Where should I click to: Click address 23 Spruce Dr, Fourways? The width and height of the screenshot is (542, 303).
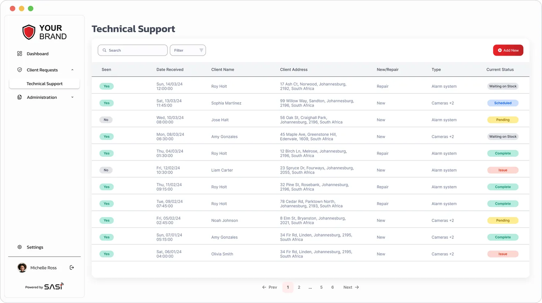pyautogui.click(x=317, y=170)
